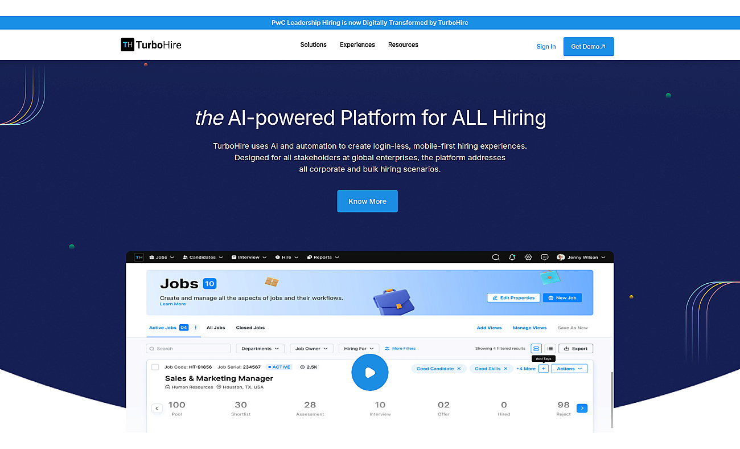Screen dimensions: 740x449
Task: Expand the Interview dropdown in app navbar
Action: 249,257
